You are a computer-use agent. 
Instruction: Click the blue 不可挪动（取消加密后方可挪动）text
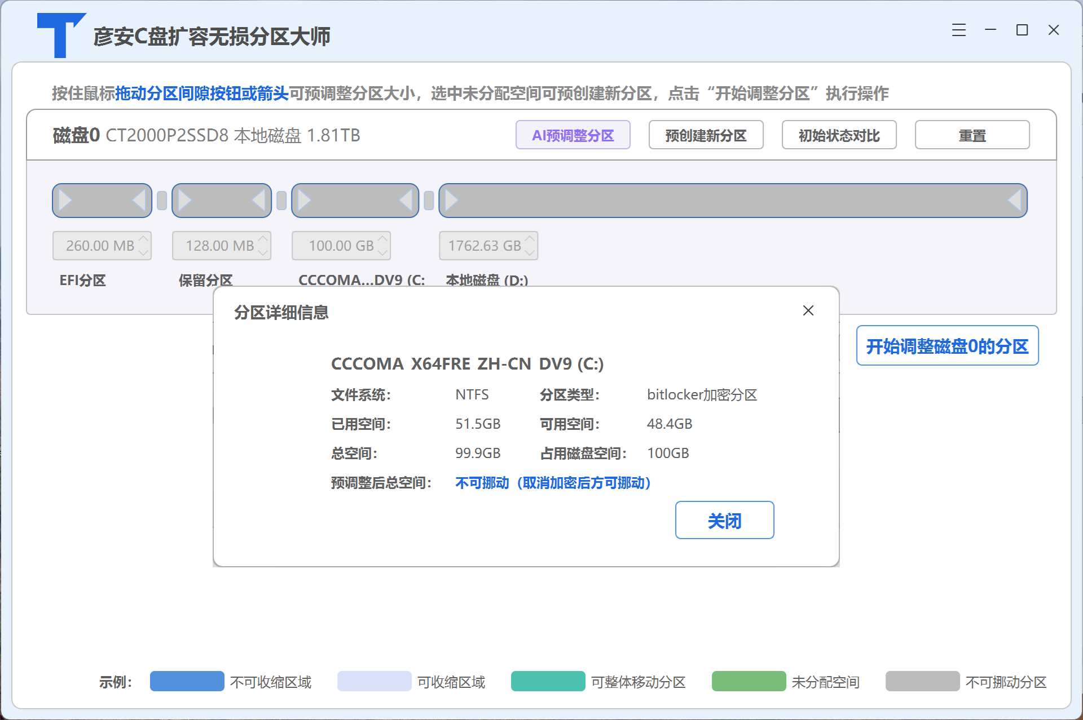tap(553, 483)
